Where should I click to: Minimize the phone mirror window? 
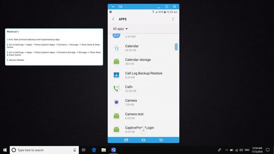(159, 7)
